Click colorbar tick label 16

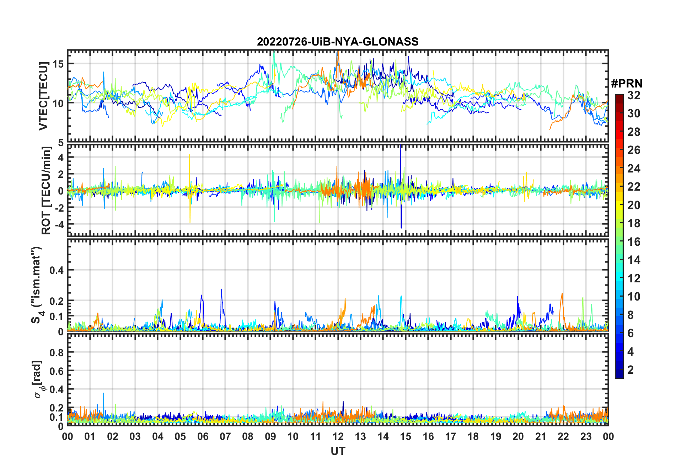634,242
